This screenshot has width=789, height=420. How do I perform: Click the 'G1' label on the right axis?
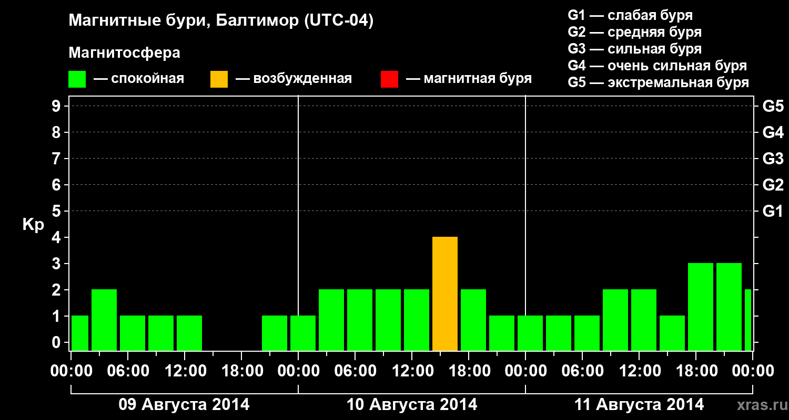[x=773, y=211]
